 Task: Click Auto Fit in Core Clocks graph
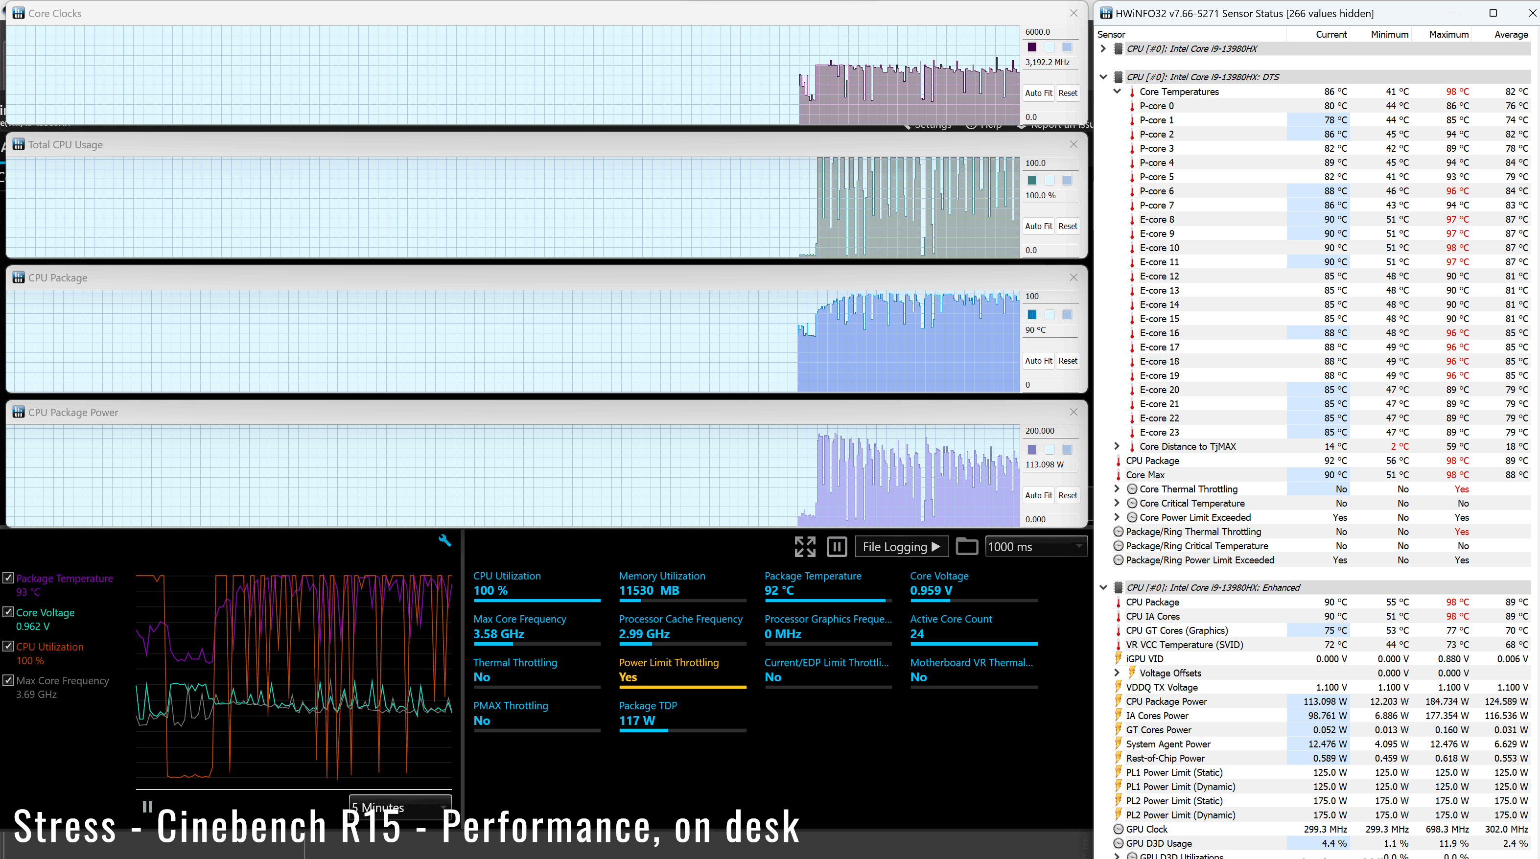tap(1038, 93)
